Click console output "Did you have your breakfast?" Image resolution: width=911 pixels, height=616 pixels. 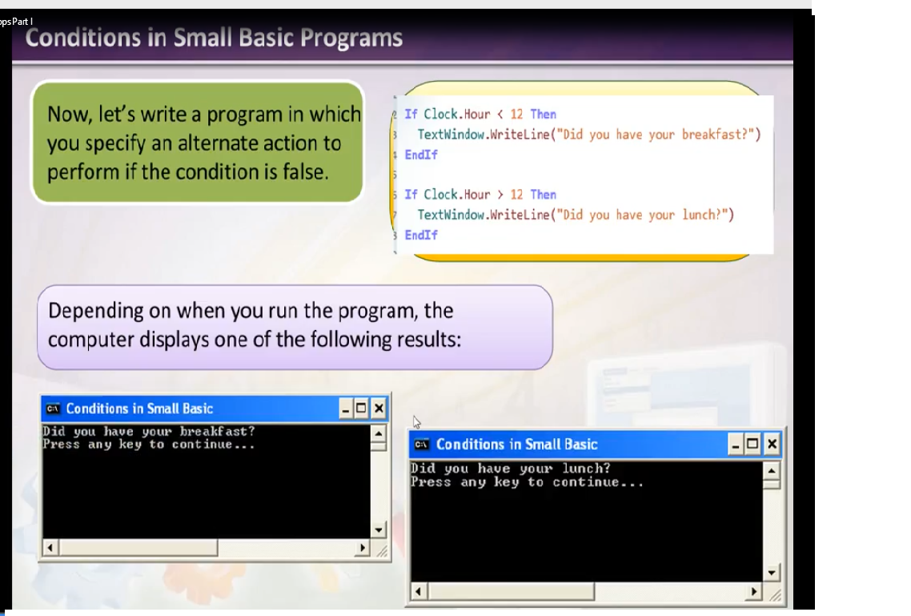pos(149,431)
